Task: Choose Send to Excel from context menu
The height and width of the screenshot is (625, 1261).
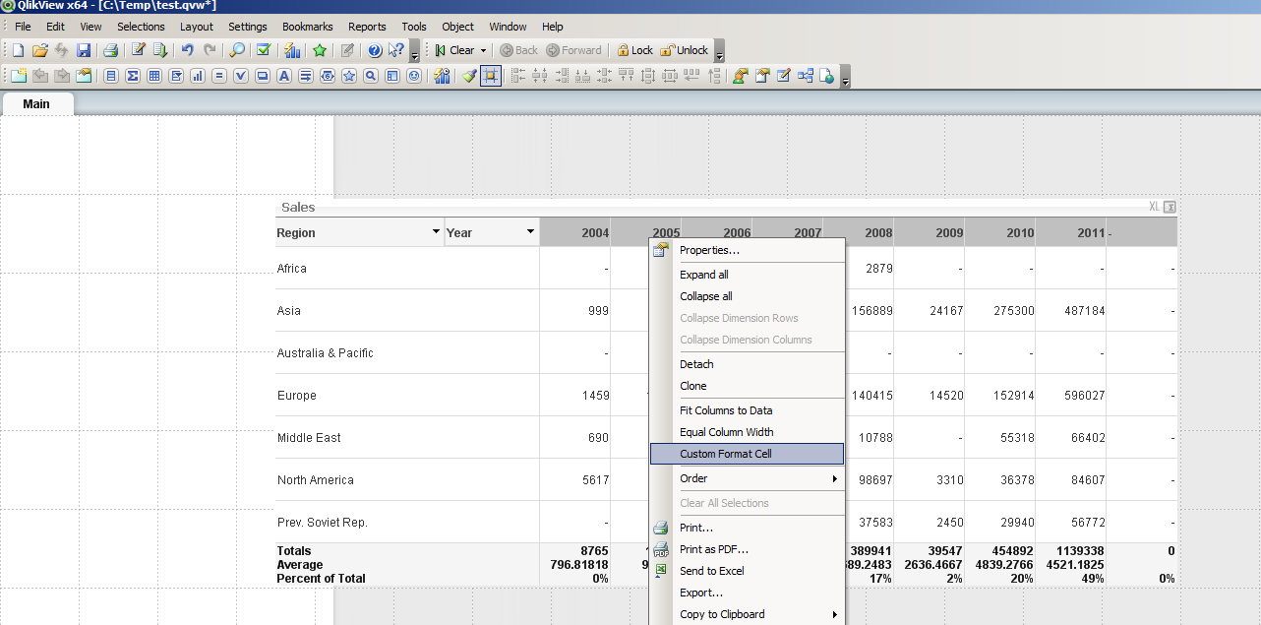Action: coord(711,571)
